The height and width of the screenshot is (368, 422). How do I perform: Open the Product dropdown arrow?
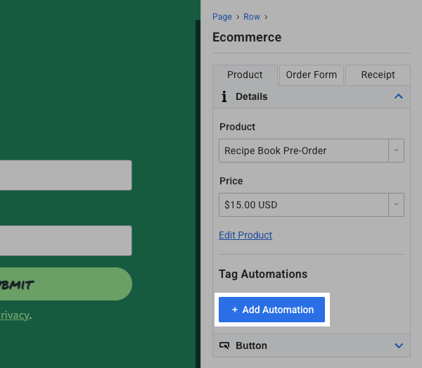397,151
